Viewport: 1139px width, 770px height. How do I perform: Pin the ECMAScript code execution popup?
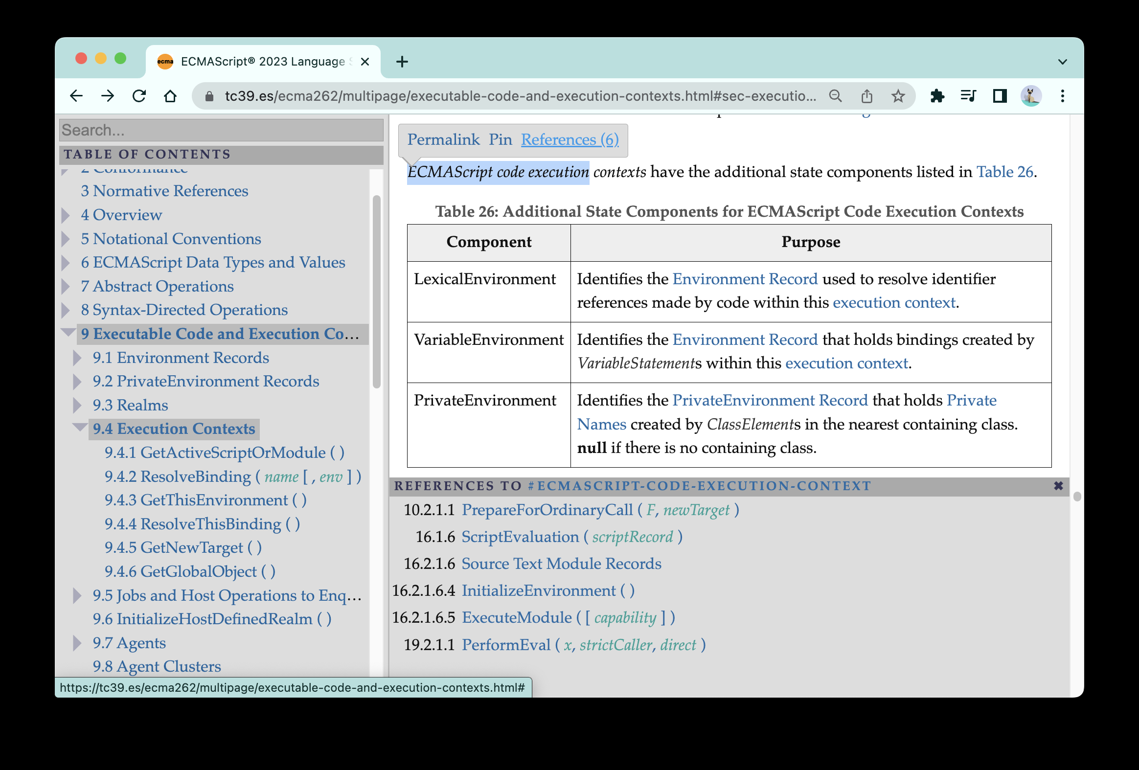[501, 139]
